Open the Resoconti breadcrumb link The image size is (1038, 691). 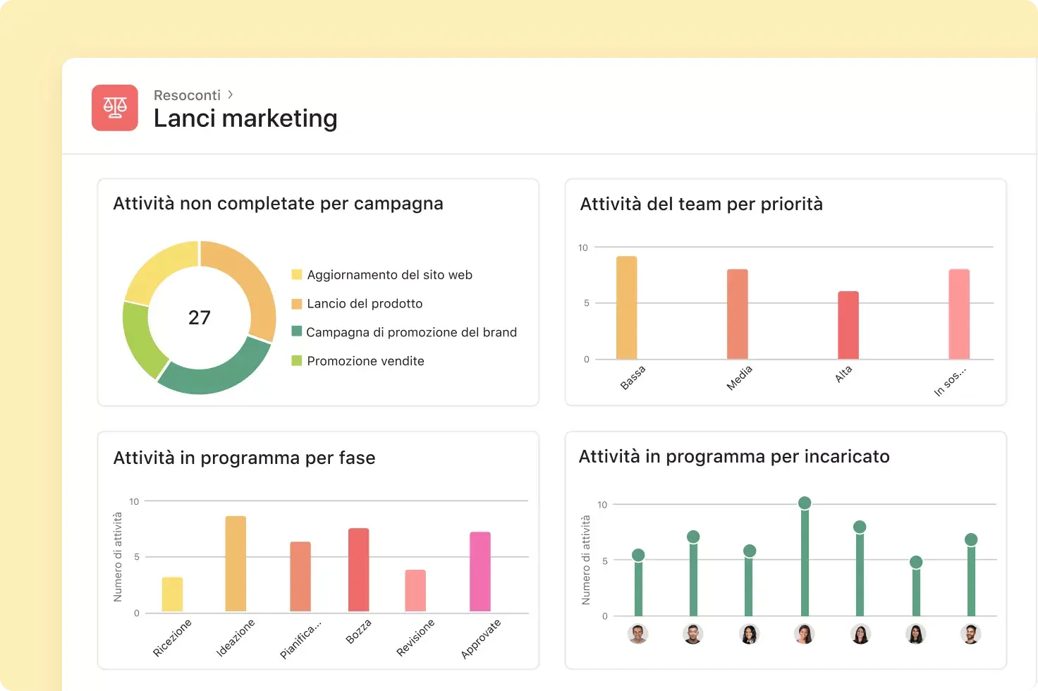187,95
